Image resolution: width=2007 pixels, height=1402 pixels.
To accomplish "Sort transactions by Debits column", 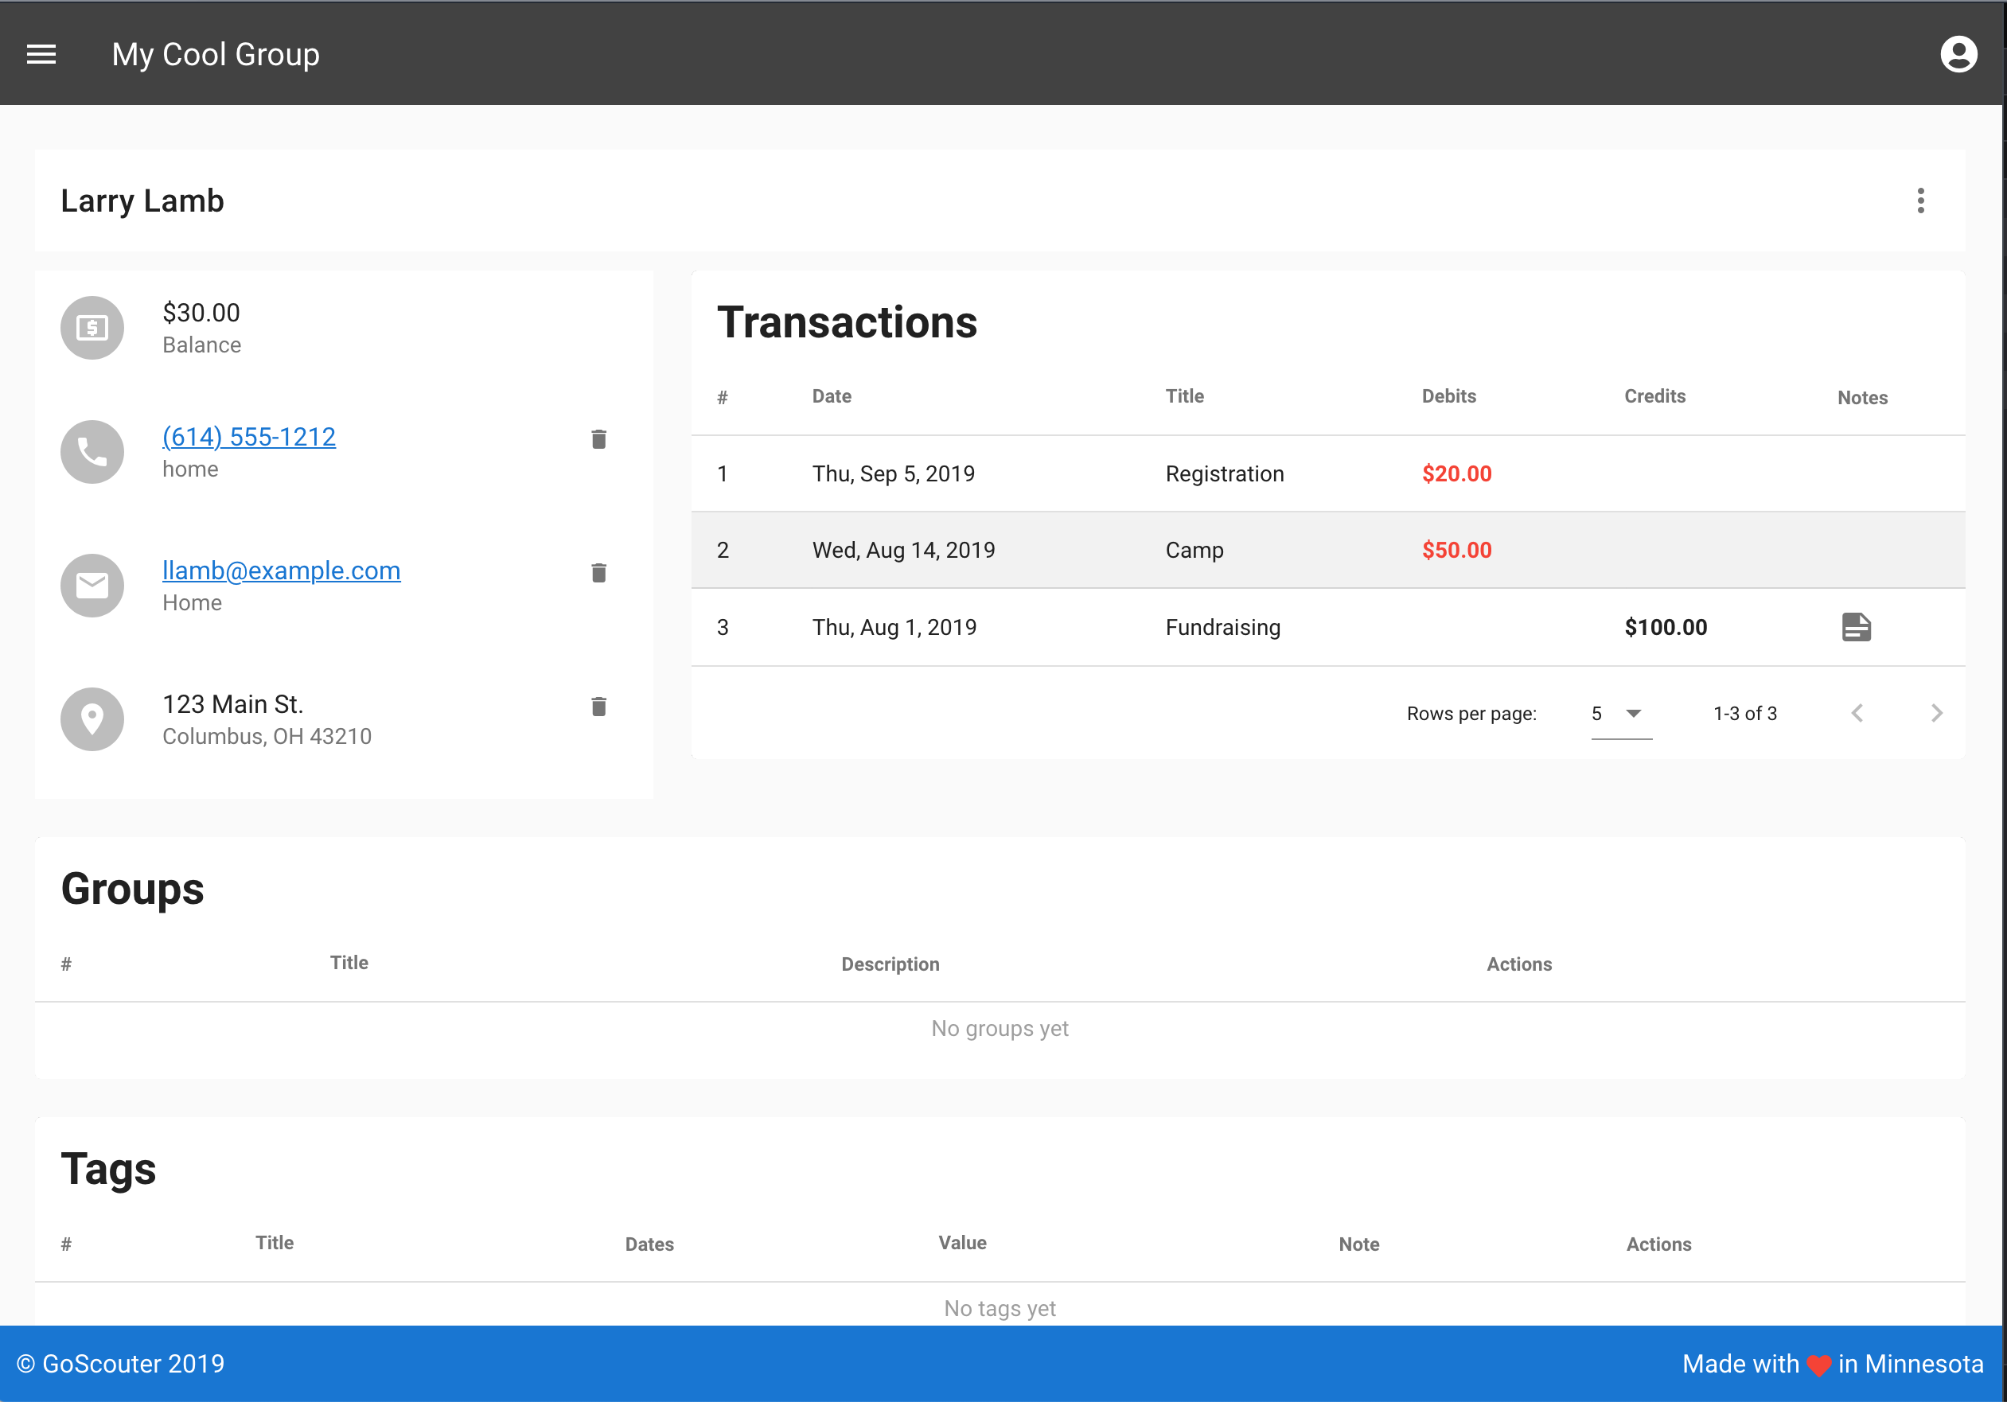I will [1448, 396].
